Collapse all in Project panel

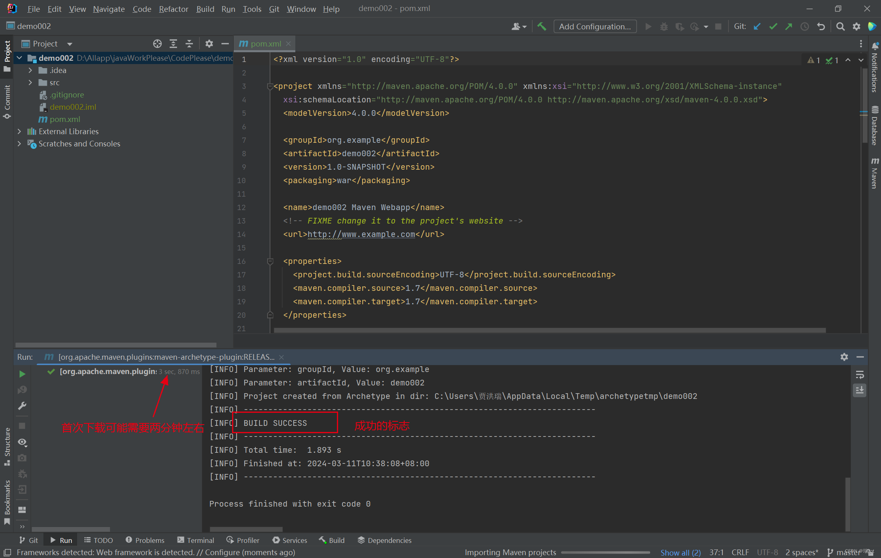[189, 44]
